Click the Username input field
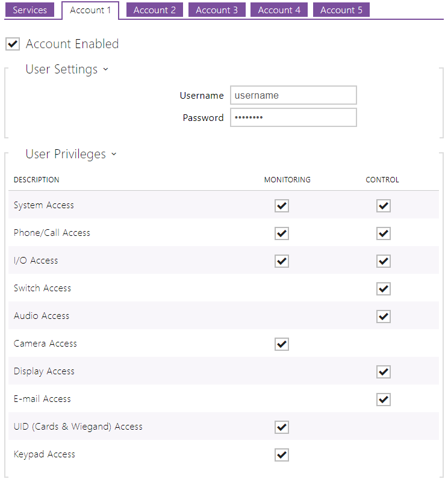The image size is (448, 482). 293,95
